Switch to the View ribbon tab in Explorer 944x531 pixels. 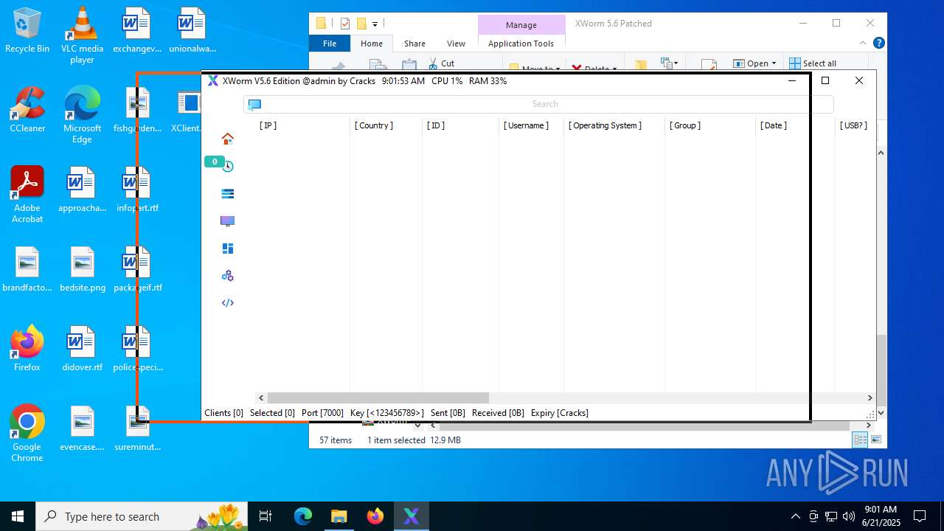pyautogui.click(x=457, y=44)
